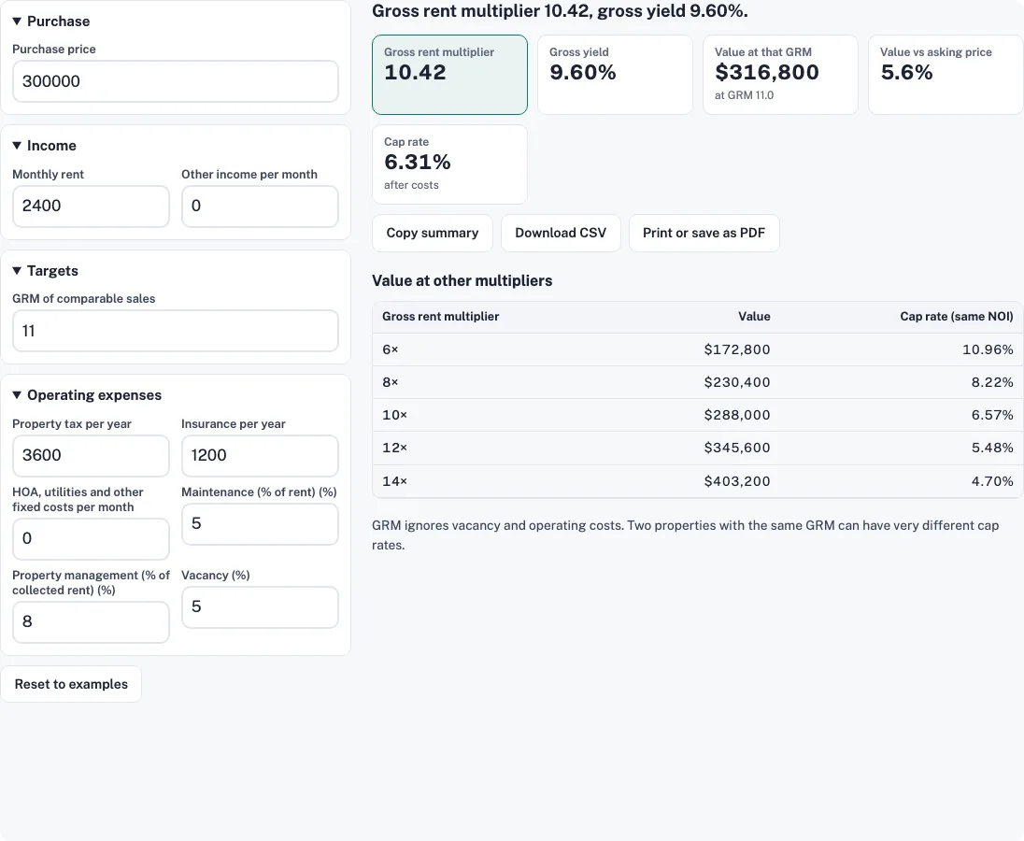Select the Value at that GRM card
The width and height of the screenshot is (1024, 841).
pyautogui.click(x=780, y=75)
